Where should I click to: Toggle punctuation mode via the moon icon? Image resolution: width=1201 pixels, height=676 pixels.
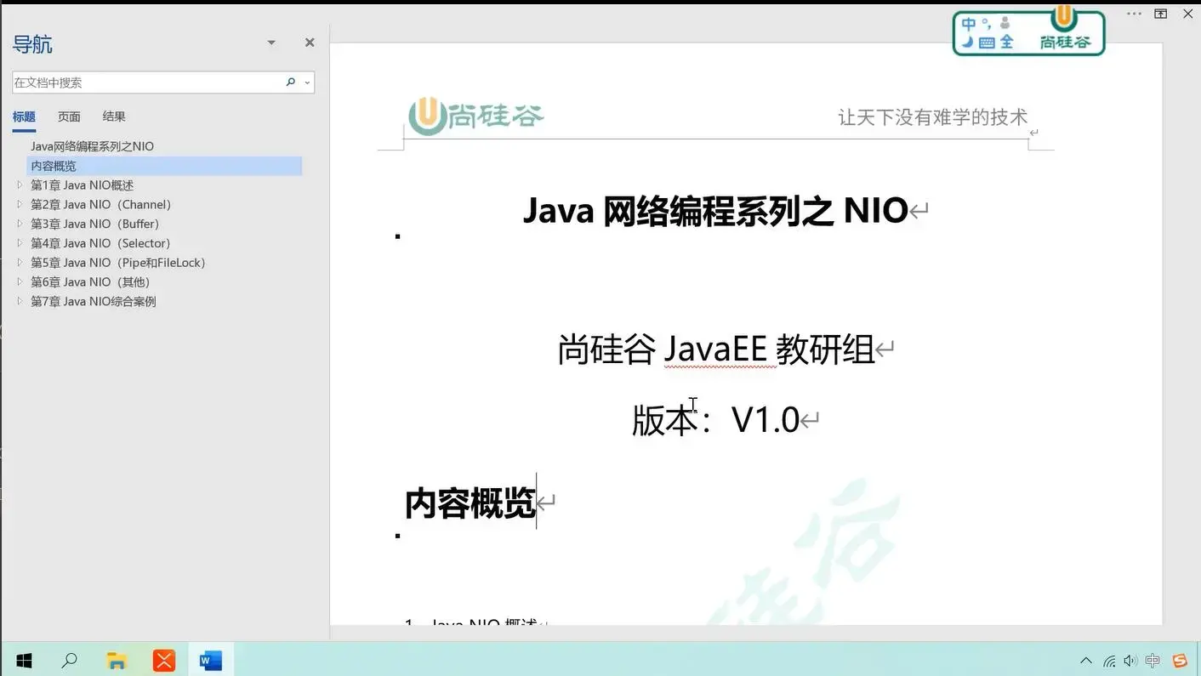967,41
